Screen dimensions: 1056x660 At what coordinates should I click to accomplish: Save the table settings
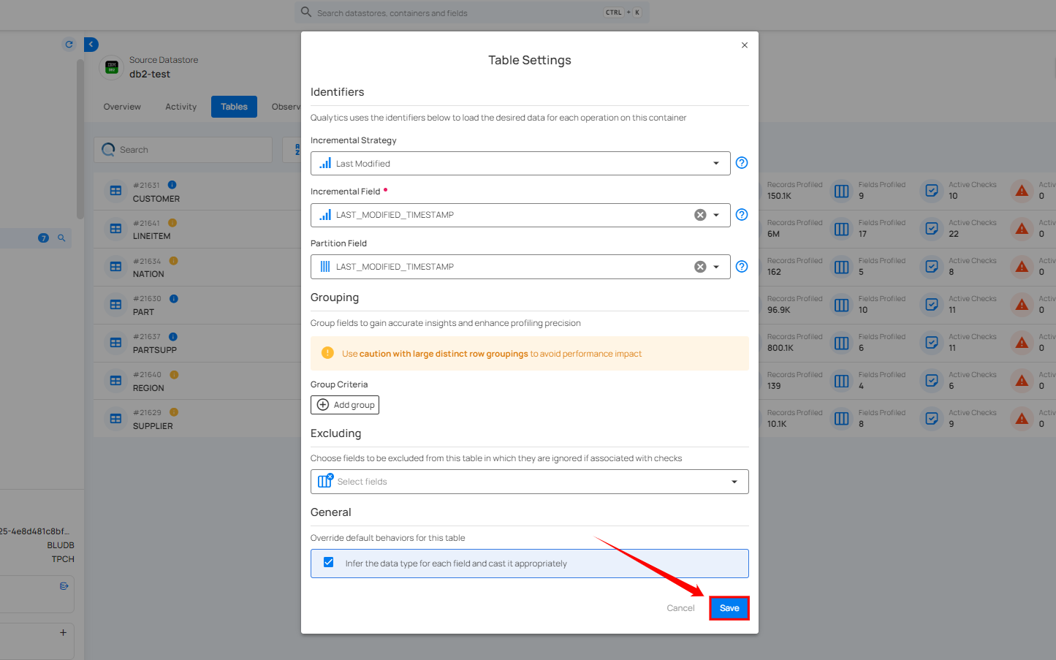[x=729, y=607]
